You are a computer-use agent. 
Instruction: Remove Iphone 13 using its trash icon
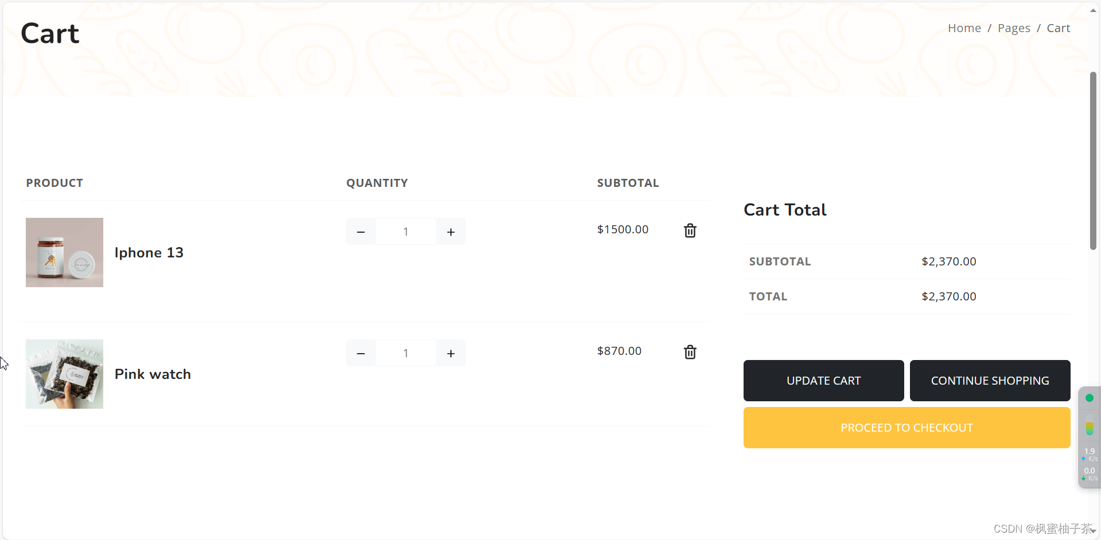[690, 230]
